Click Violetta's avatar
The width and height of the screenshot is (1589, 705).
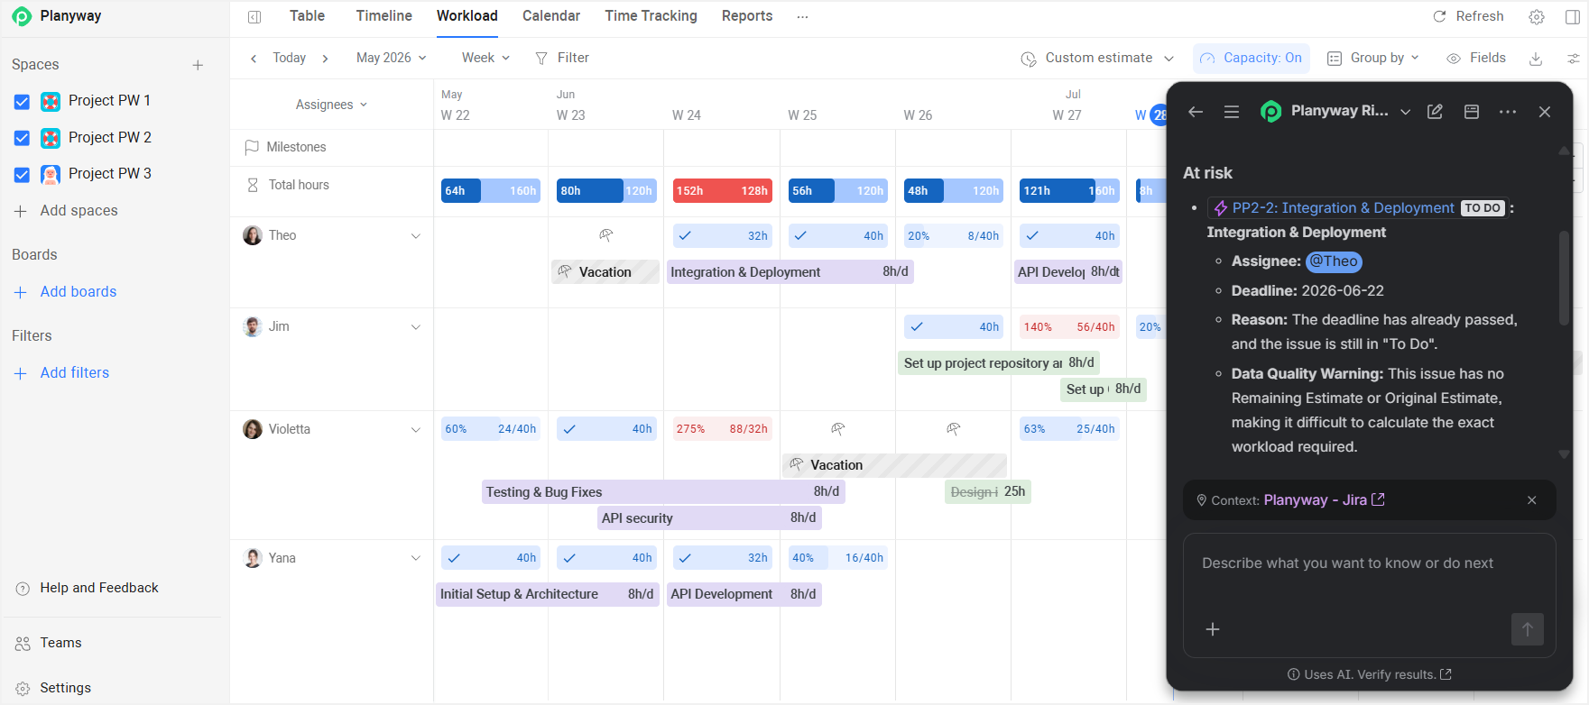coord(253,429)
